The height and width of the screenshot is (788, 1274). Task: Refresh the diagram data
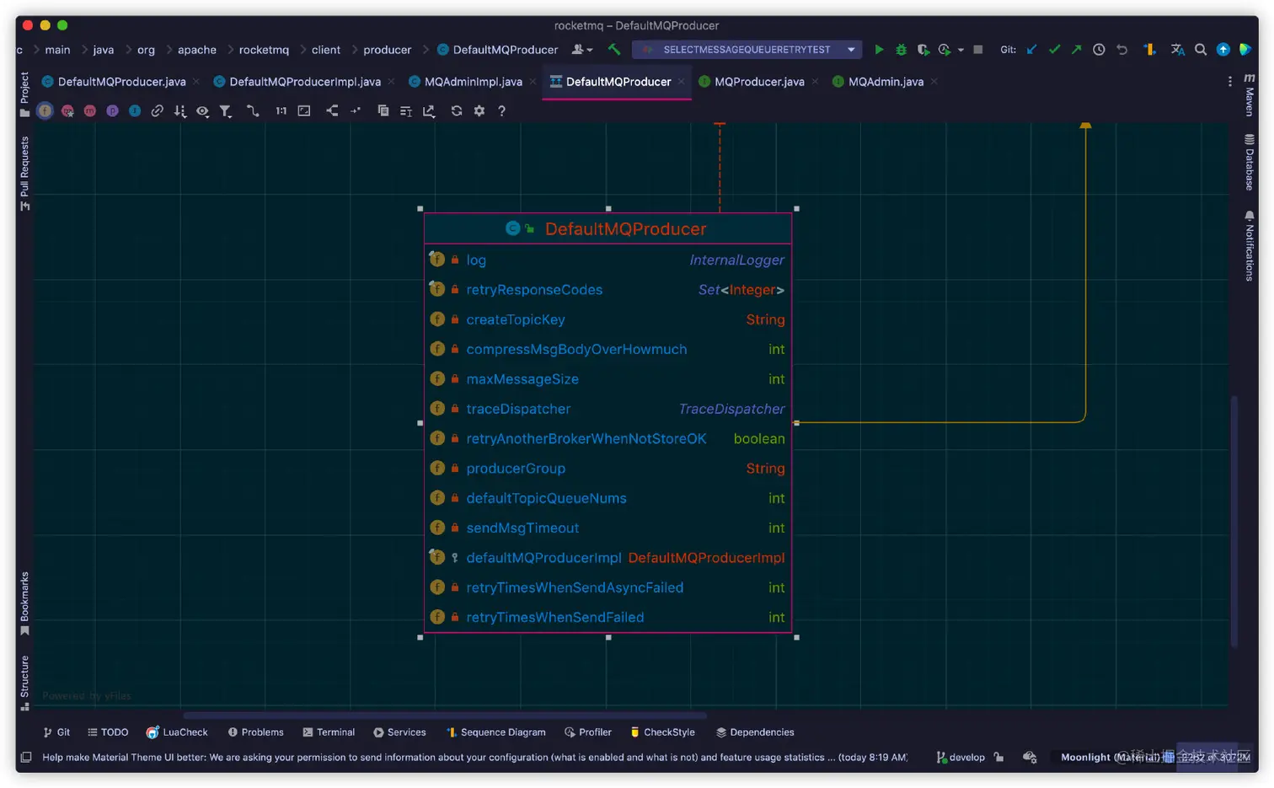point(457,111)
